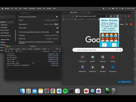Screen dimensions: 136x102
Task: Open DevTools settings gear icon
Action: tap(57, 49)
